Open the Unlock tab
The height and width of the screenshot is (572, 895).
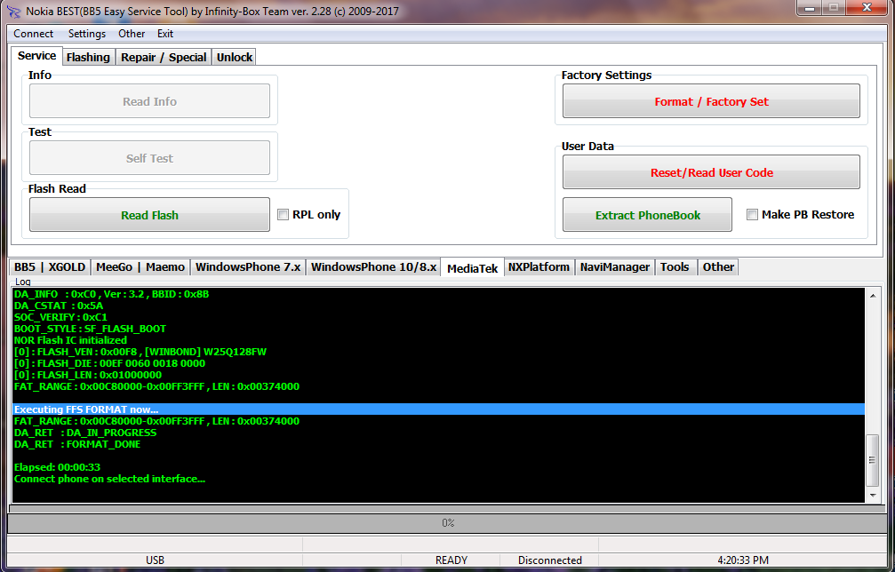234,57
